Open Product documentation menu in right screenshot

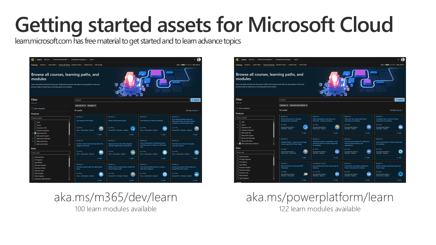tap(266, 60)
